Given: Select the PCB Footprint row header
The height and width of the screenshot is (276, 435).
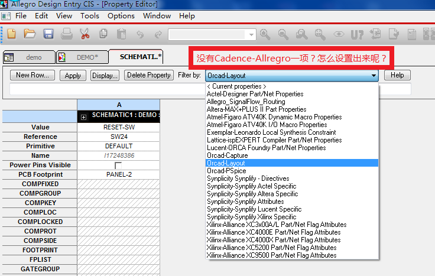Looking at the screenshot, I should tap(40, 174).
